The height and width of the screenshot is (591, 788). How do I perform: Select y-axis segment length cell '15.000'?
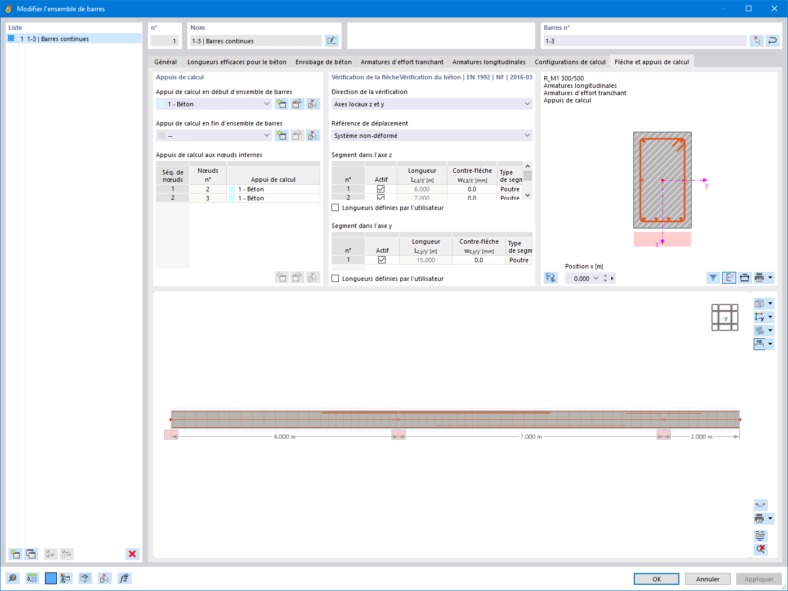426,260
